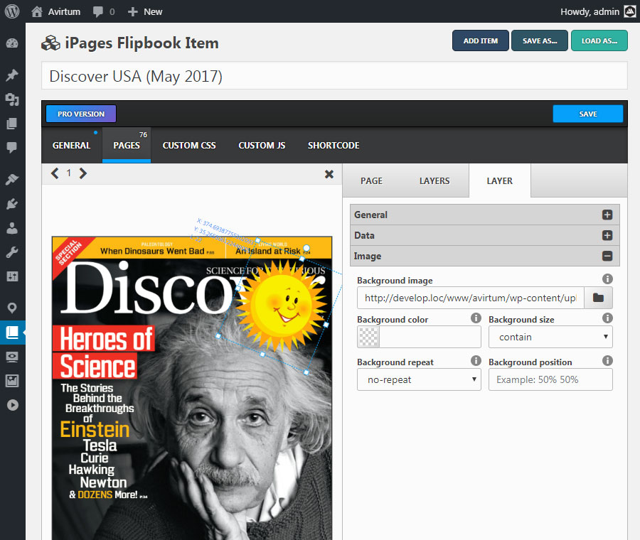Switch to the PAGES tab
This screenshot has width=640, height=540.
click(127, 146)
